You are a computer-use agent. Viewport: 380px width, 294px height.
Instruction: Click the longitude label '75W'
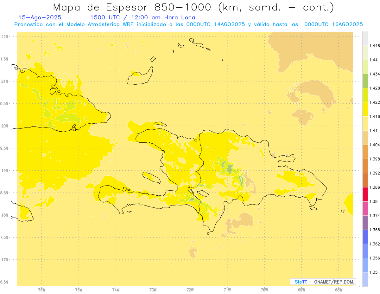(79, 290)
